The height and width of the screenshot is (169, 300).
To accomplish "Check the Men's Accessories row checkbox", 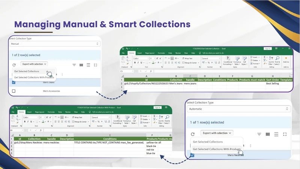I will tap(13, 91).
